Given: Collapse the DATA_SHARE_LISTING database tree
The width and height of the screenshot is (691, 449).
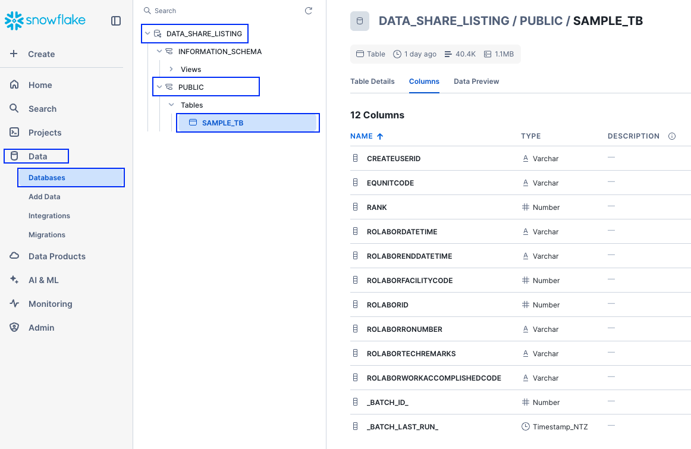Looking at the screenshot, I should (x=147, y=33).
